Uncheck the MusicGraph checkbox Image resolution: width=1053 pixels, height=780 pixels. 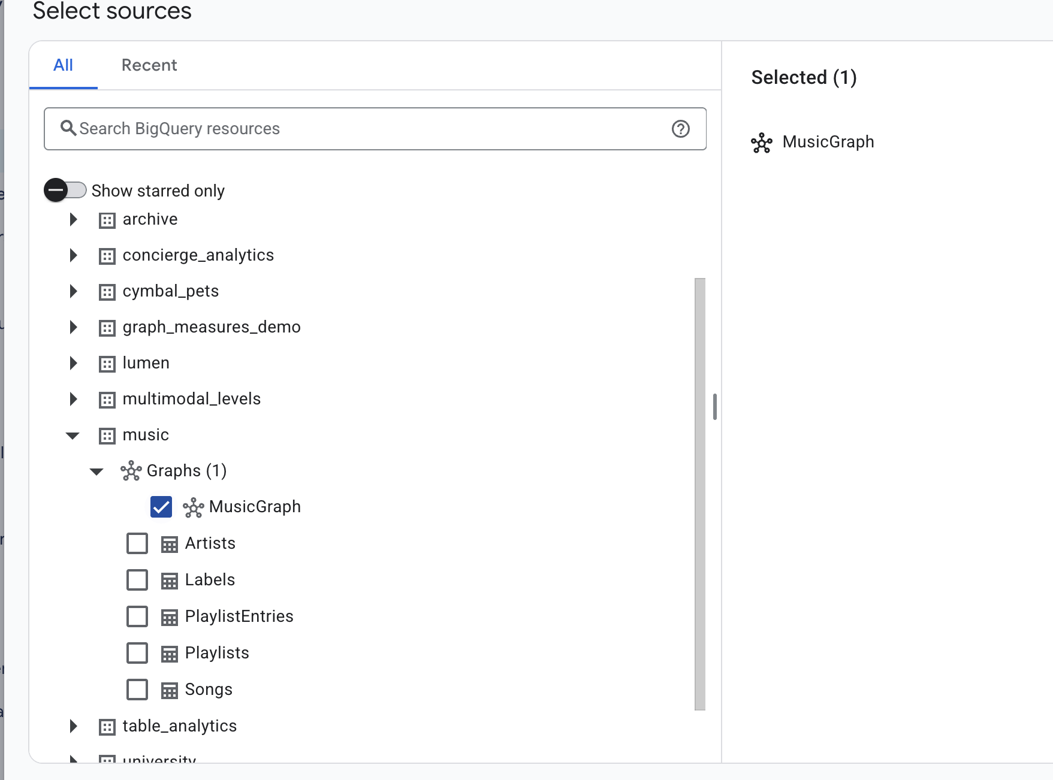(x=161, y=507)
